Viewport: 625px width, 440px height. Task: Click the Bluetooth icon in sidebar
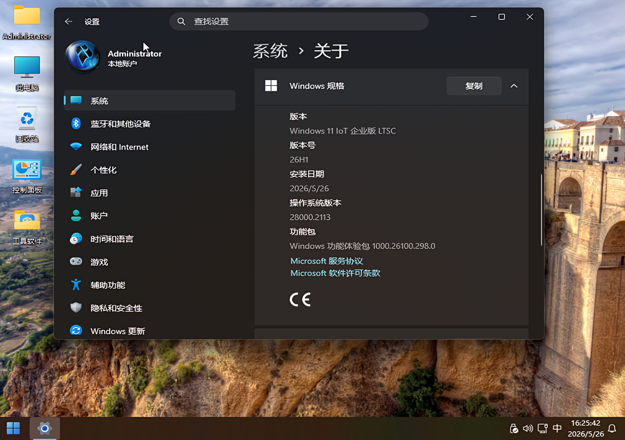[76, 124]
